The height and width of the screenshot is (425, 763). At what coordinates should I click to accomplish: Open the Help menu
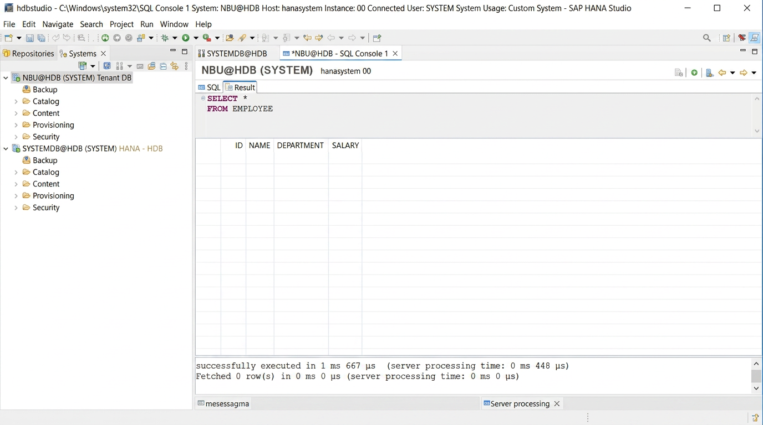click(204, 24)
